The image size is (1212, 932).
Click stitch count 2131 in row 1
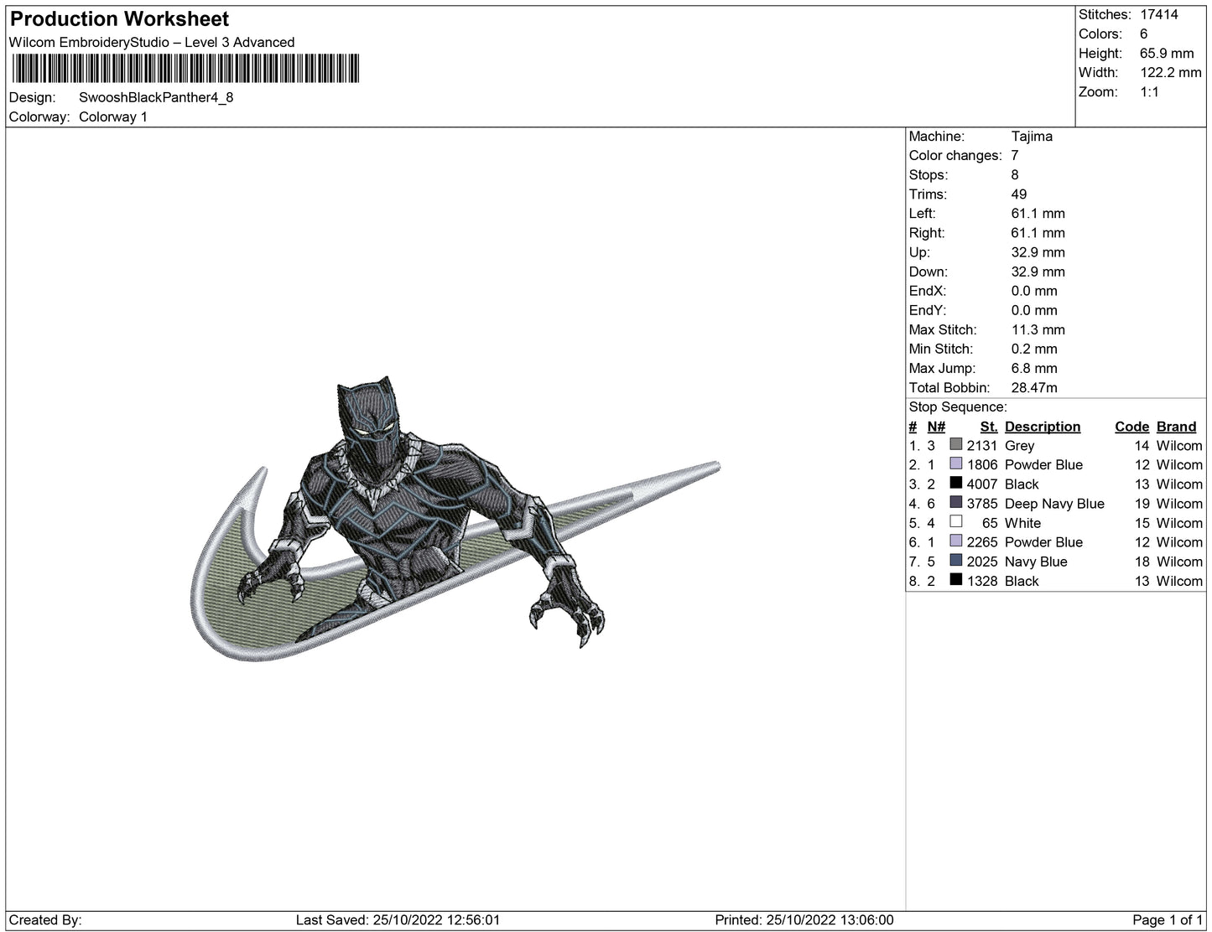[982, 445]
